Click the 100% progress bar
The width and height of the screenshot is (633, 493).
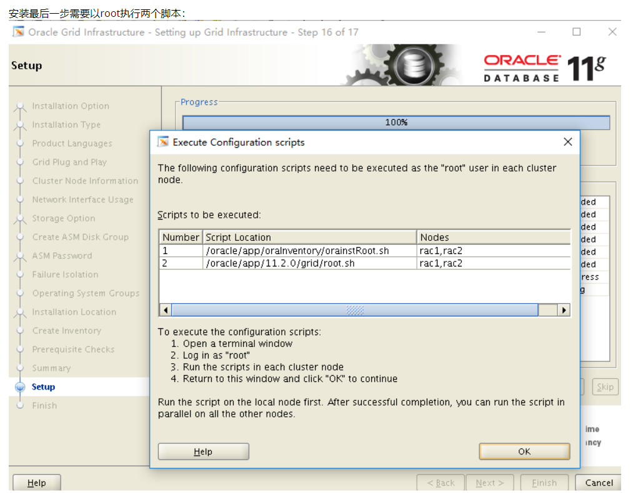click(x=396, y=122)
